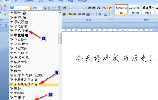
Task: Select 新宋体 font
Action: pyautogui.click(x=34, y=97)
